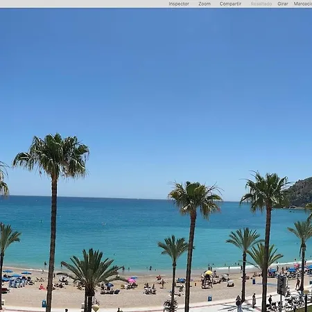312x312 pixels.
Task: Open the Inspector toolbar item
Action: coord(179,3)
